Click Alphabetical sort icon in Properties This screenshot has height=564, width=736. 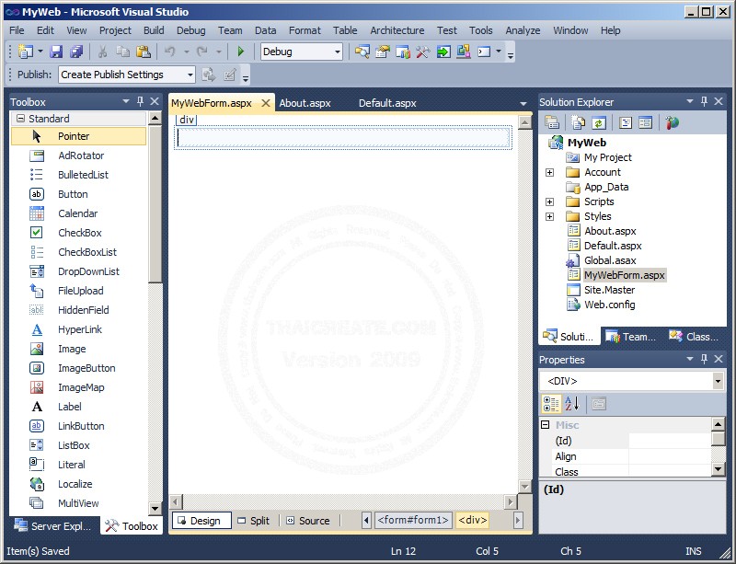[x=571, y=404]
